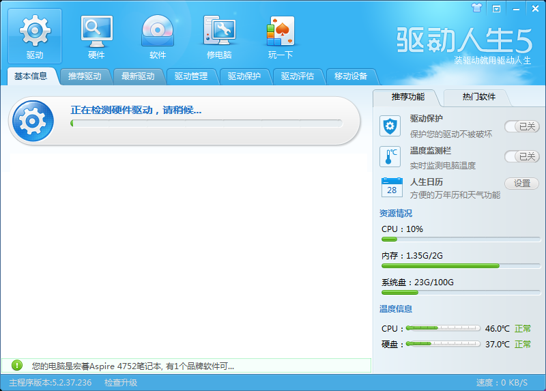Click the 速度：0 KB/S status text
This screenshot has height=391, width=546.
tap(502, 383)
